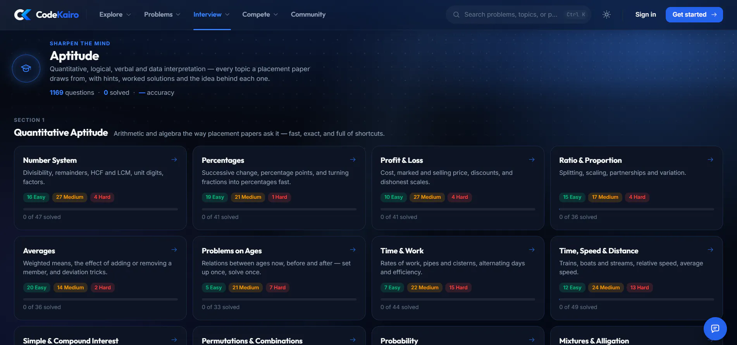Click the 21 Medium badge in Percentages

248,197
